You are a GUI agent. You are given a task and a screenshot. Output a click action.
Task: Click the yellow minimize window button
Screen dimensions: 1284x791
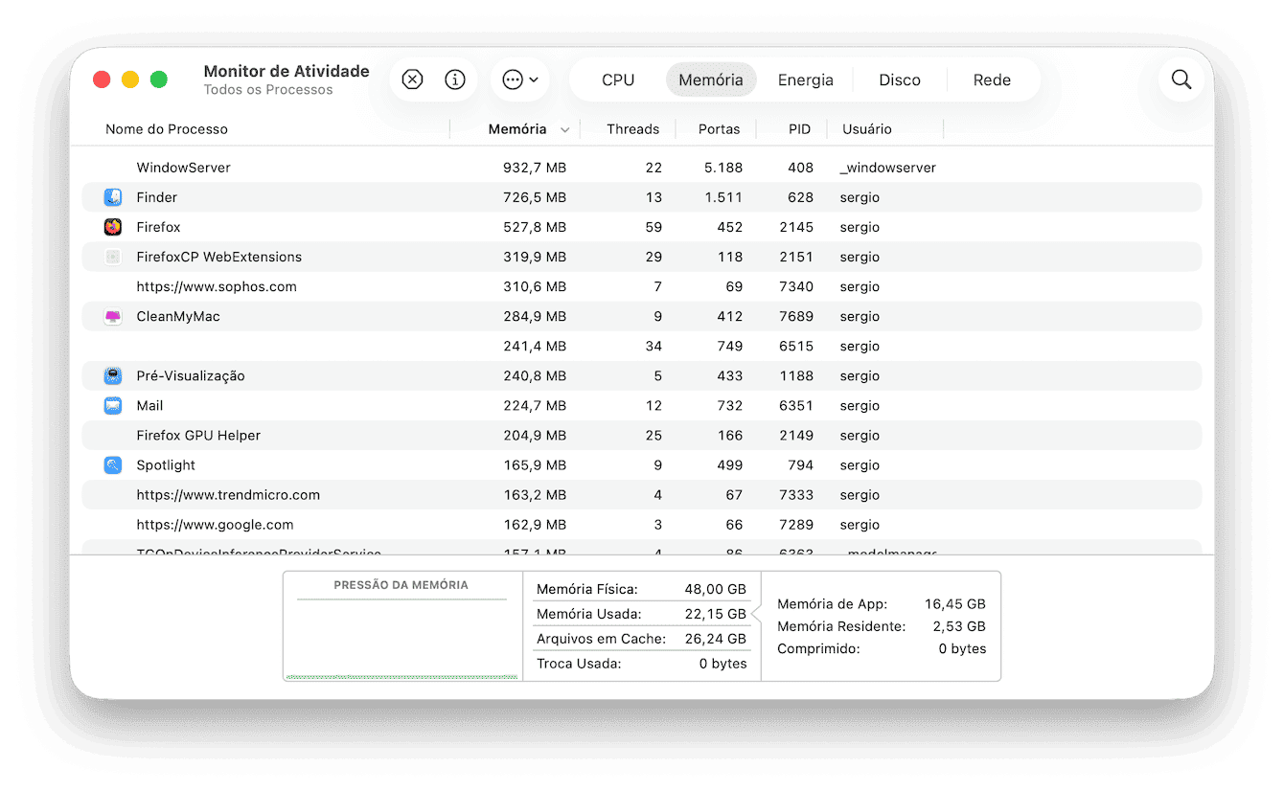(130, 79)
